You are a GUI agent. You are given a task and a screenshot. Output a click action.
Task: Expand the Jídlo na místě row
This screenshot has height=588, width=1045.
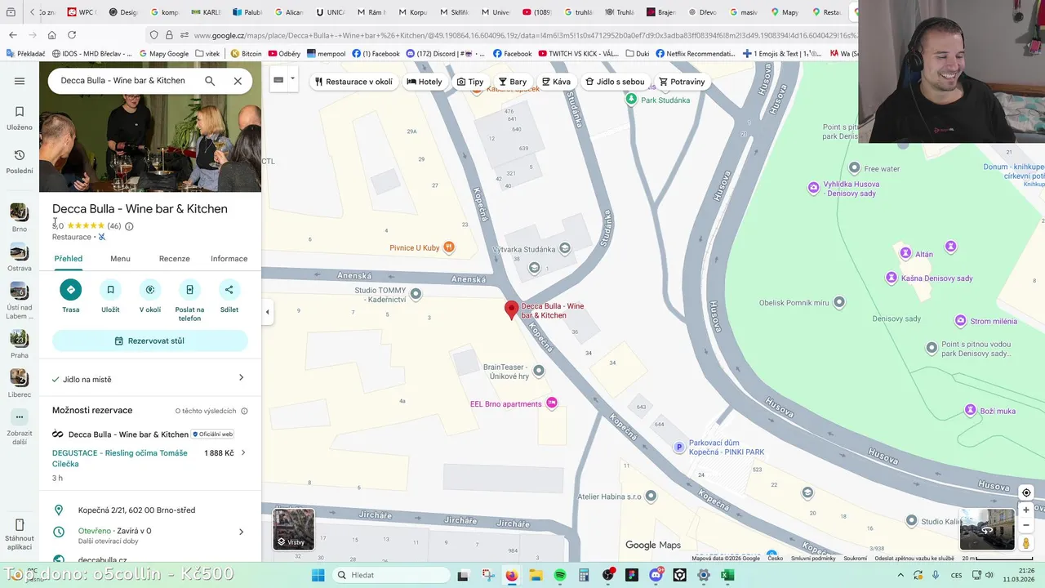tap(150, 379)
